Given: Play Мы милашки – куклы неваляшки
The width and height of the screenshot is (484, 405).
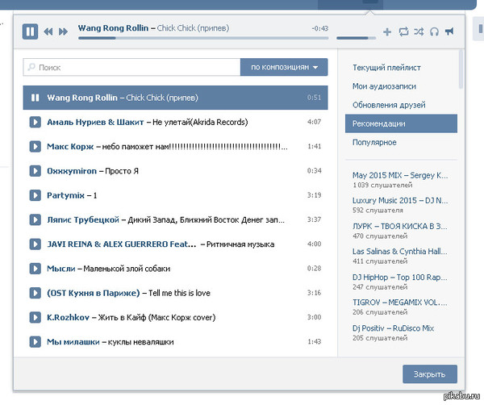Looking at the screenshot, I should point(35,342).
